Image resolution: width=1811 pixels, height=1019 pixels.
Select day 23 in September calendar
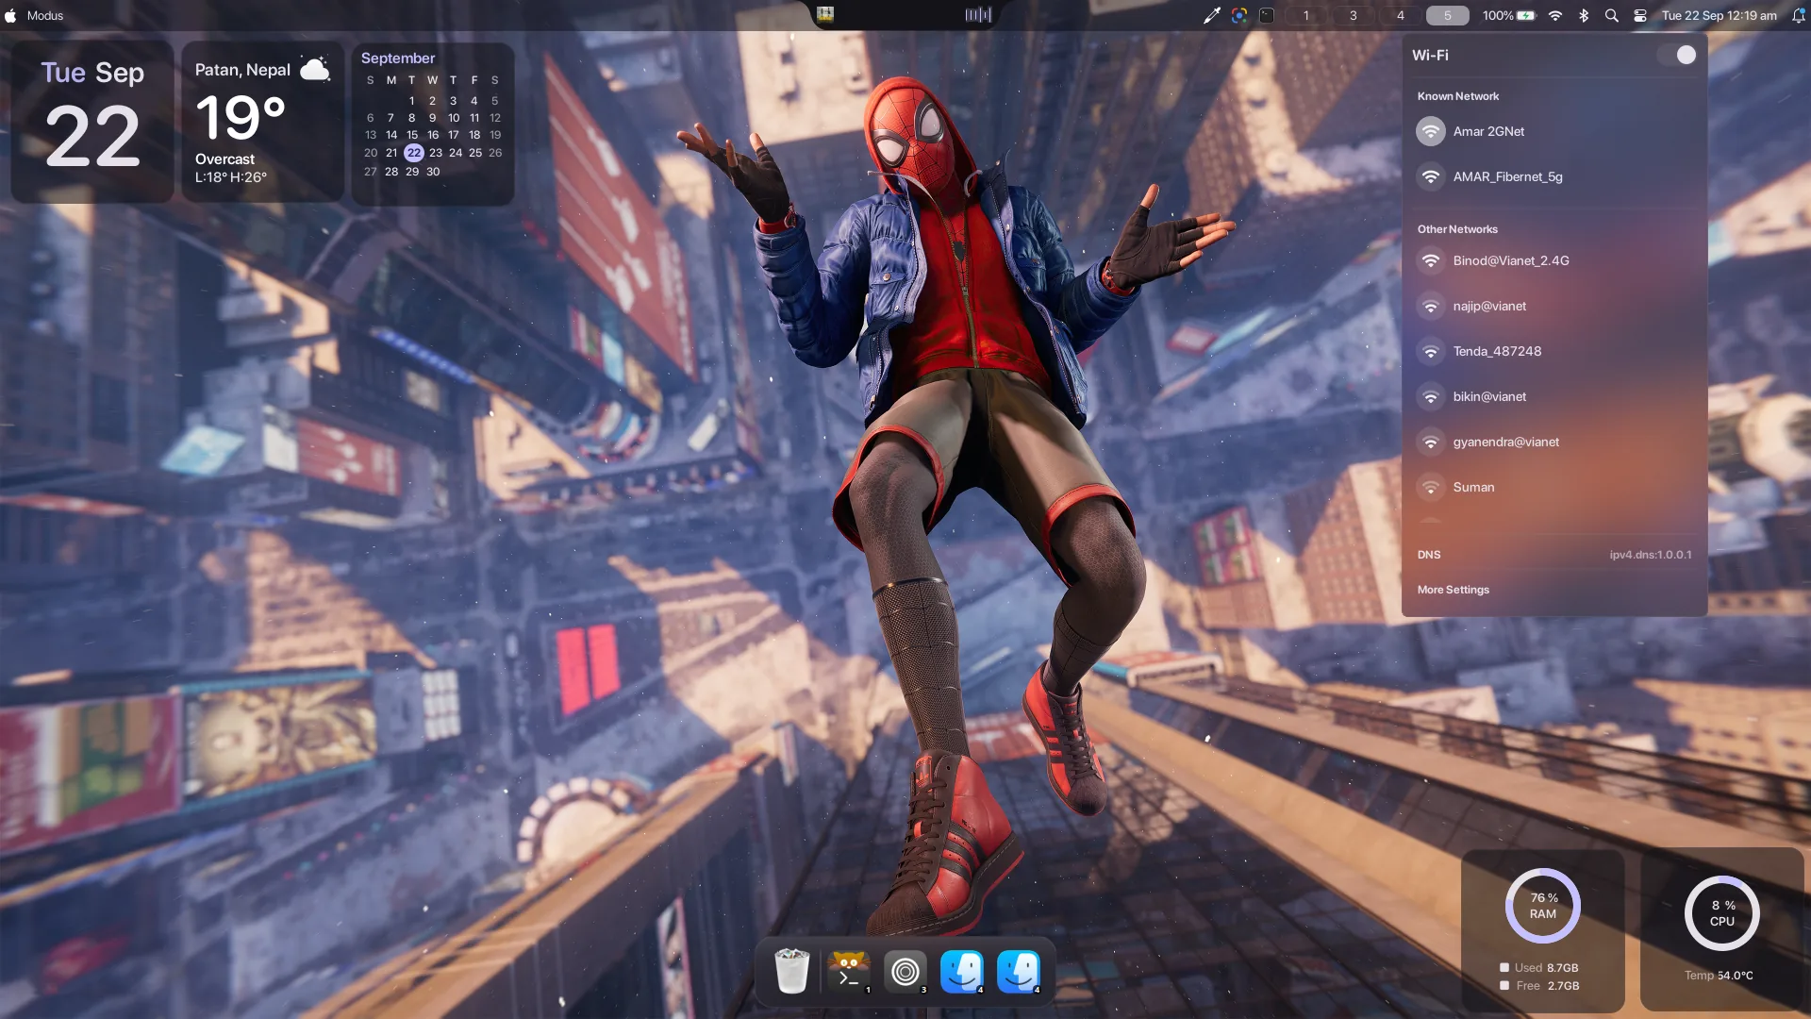point(435,153)
